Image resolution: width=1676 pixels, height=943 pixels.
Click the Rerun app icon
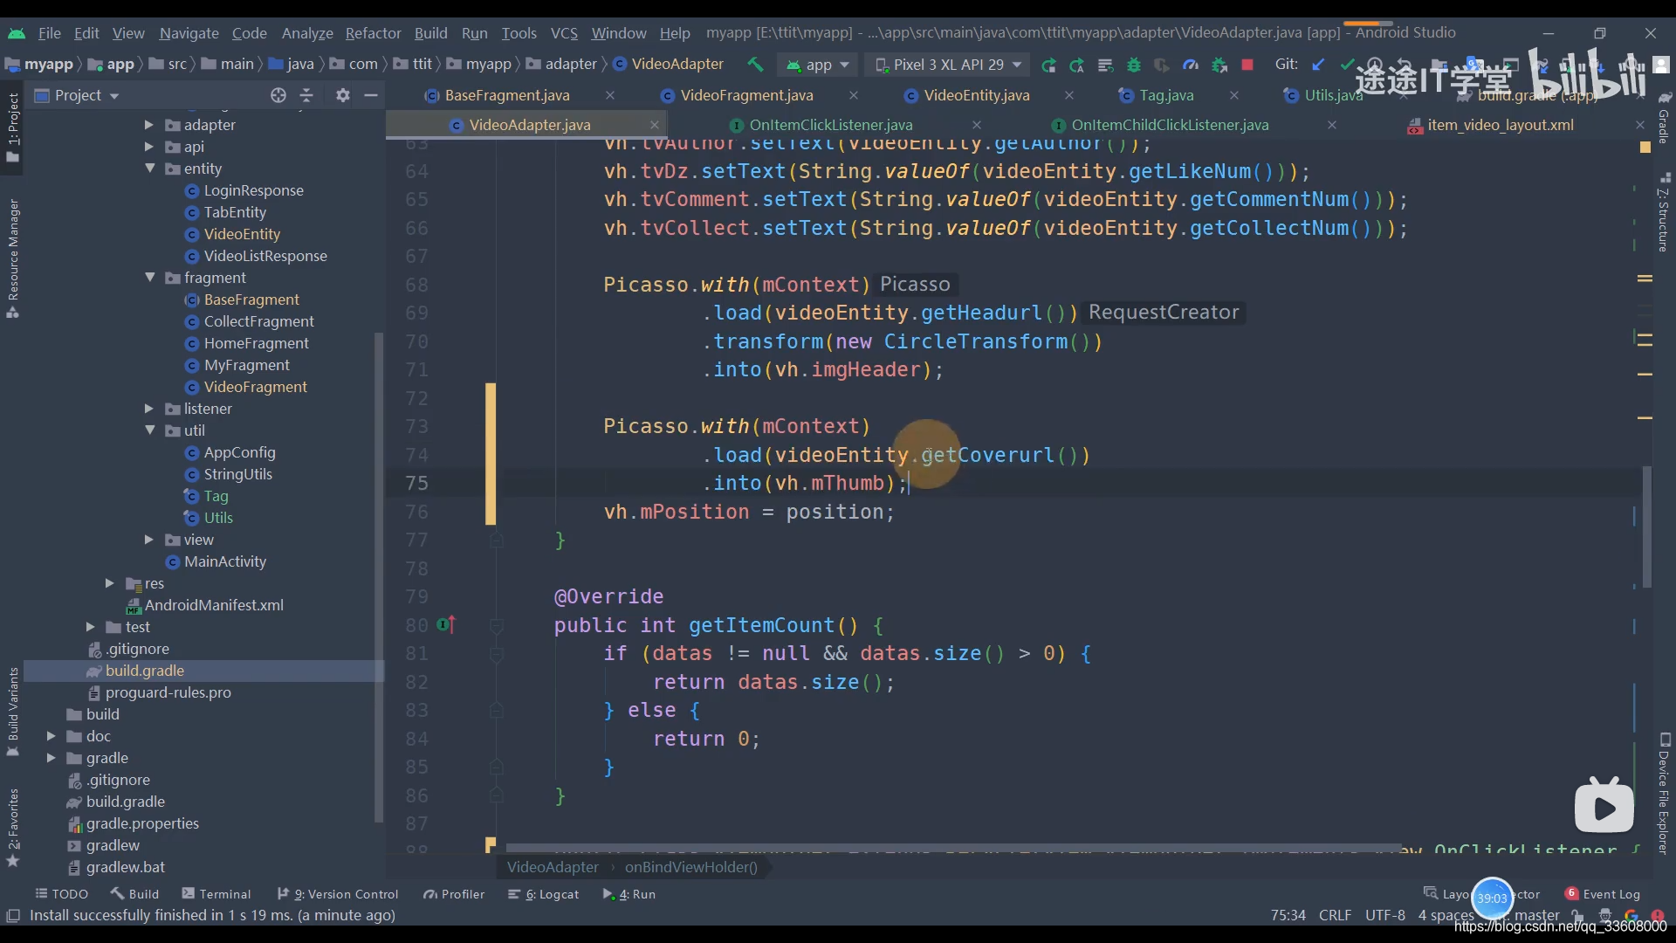(1048, 65)
